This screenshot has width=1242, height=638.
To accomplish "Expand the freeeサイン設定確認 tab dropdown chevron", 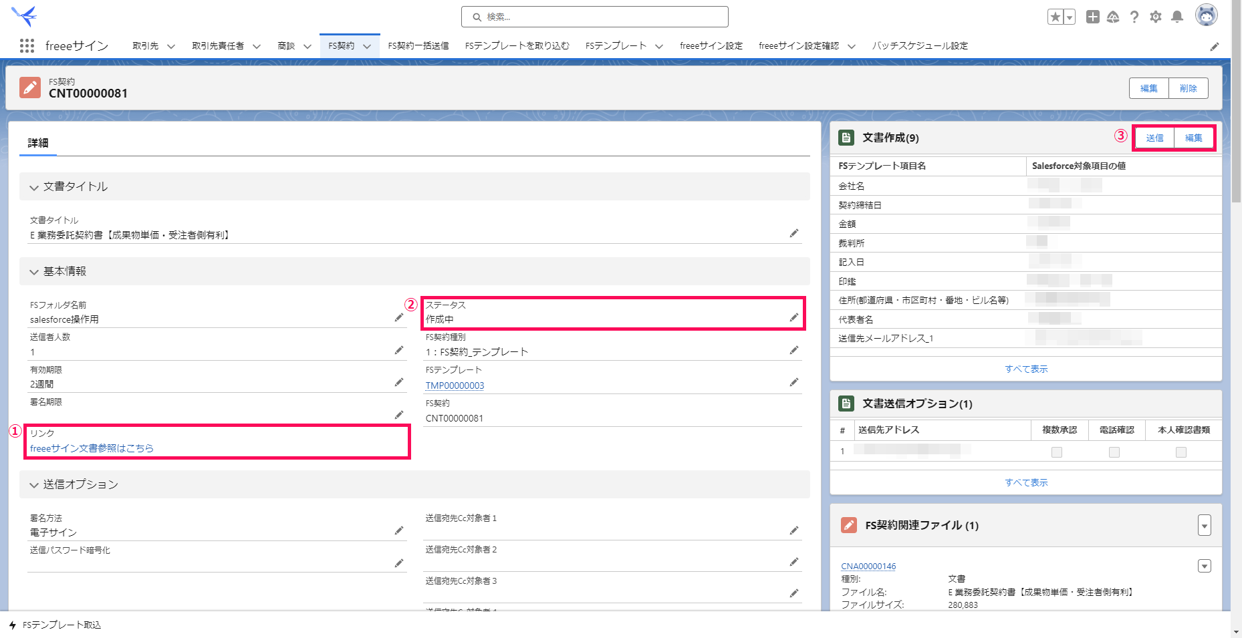I will (x=852, y=46).
